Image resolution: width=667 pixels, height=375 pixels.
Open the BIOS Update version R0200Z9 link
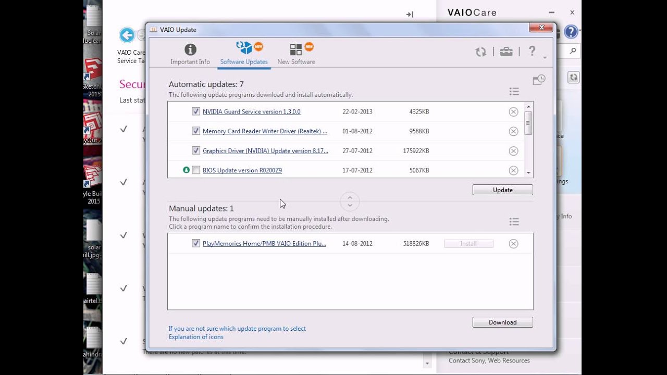242,170
